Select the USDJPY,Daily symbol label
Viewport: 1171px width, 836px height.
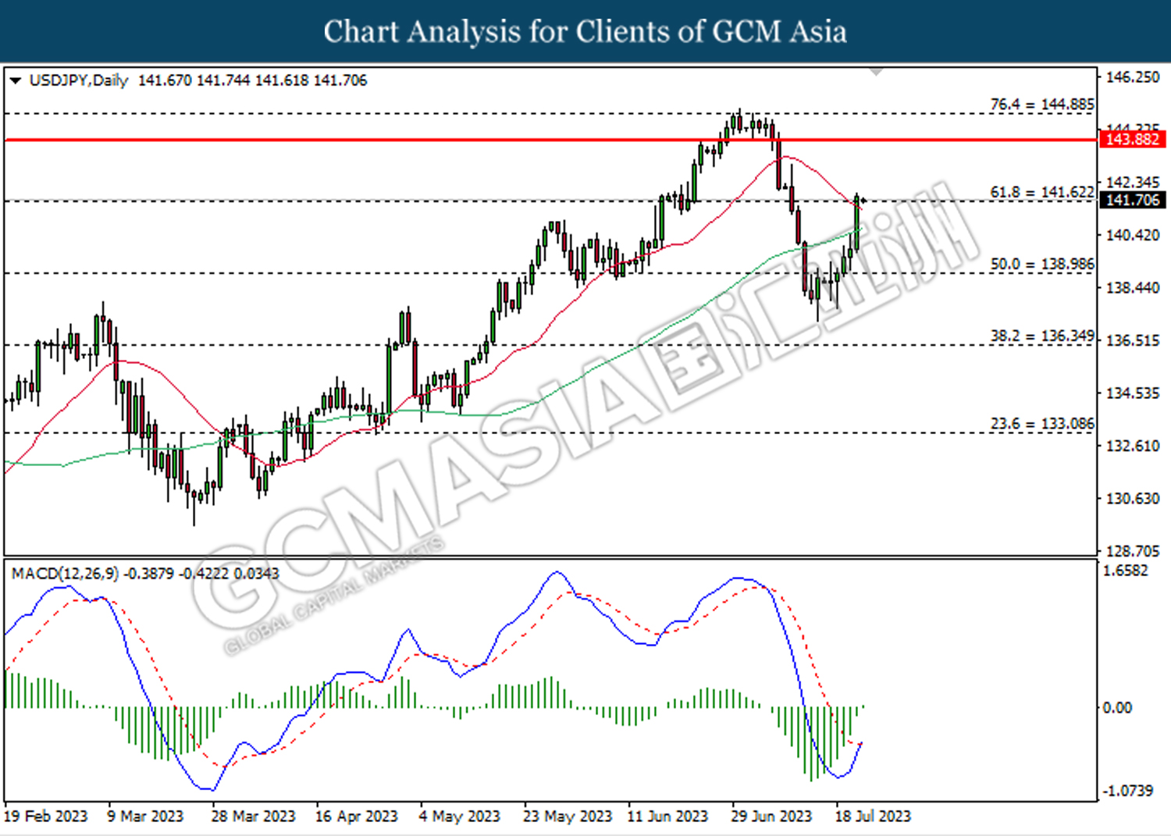tap(78, 80)
